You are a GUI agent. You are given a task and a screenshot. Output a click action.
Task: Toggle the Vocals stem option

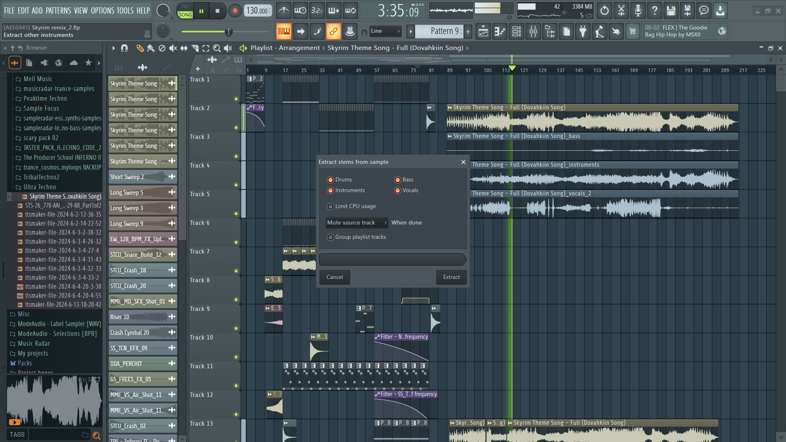pyautogui.click(x=398, y=190)
